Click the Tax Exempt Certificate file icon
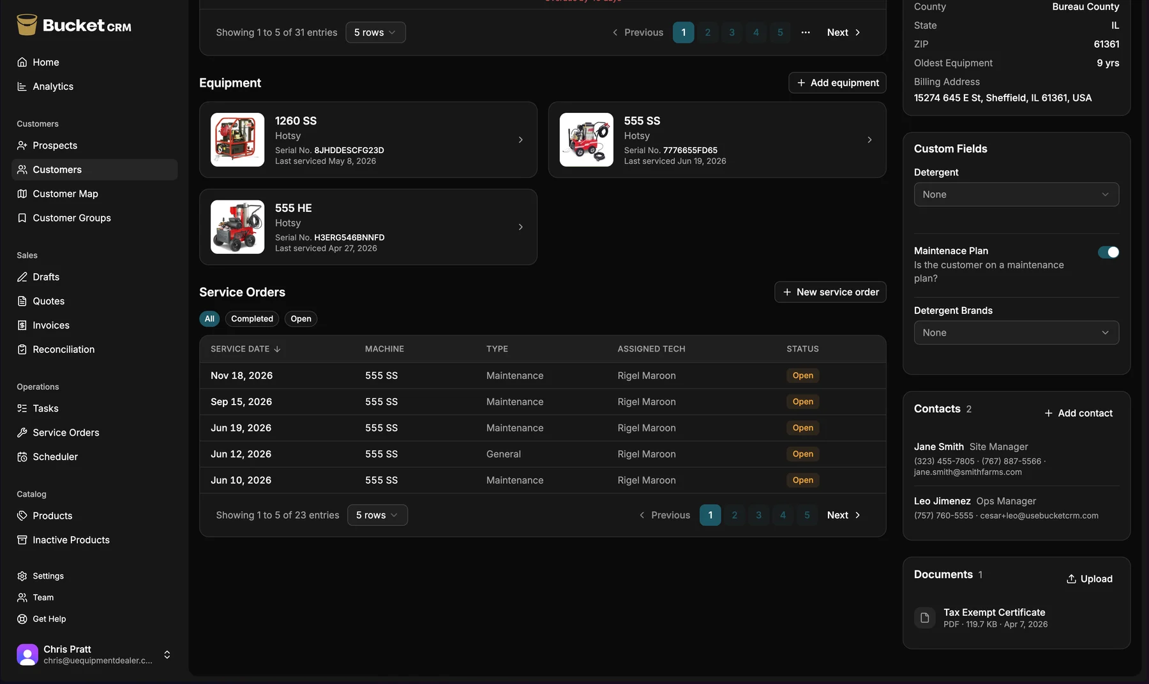Image resolution: width=1149 pixels, height=684 pixels. point(924,618)
